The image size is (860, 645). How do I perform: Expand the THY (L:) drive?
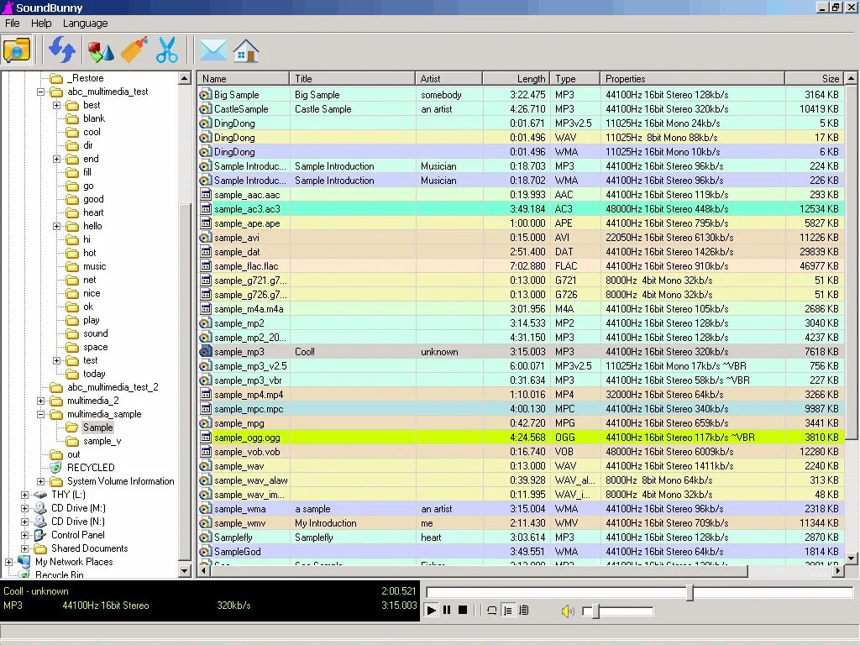24,495
